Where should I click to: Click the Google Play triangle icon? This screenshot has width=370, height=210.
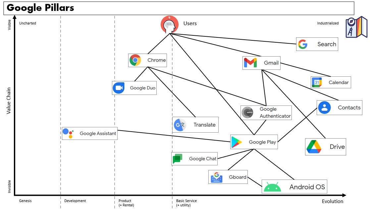(x=237, y=142)
